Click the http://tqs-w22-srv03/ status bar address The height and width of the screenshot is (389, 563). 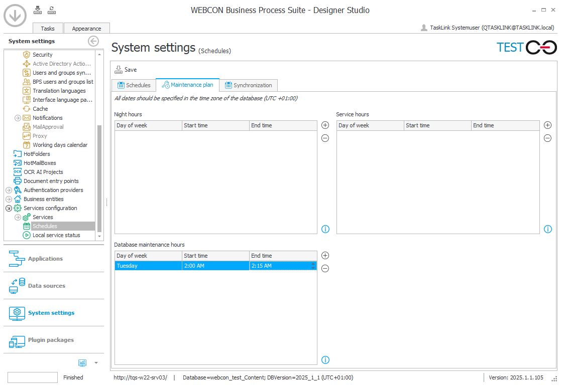click(x=141, y=377)
